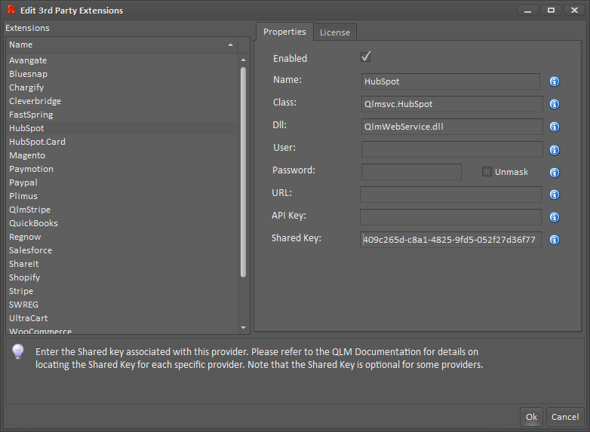The image size is (590, 432).
Task: Select Magento in the extensions list
Action: pyautogui.click(x=121, y=155)
